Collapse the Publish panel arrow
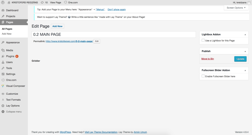Viewport: 252px width, 135px height. click(x=245, y=51)
